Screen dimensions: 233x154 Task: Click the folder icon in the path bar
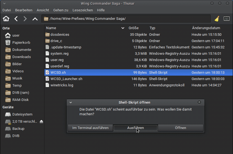pos(46,19)
